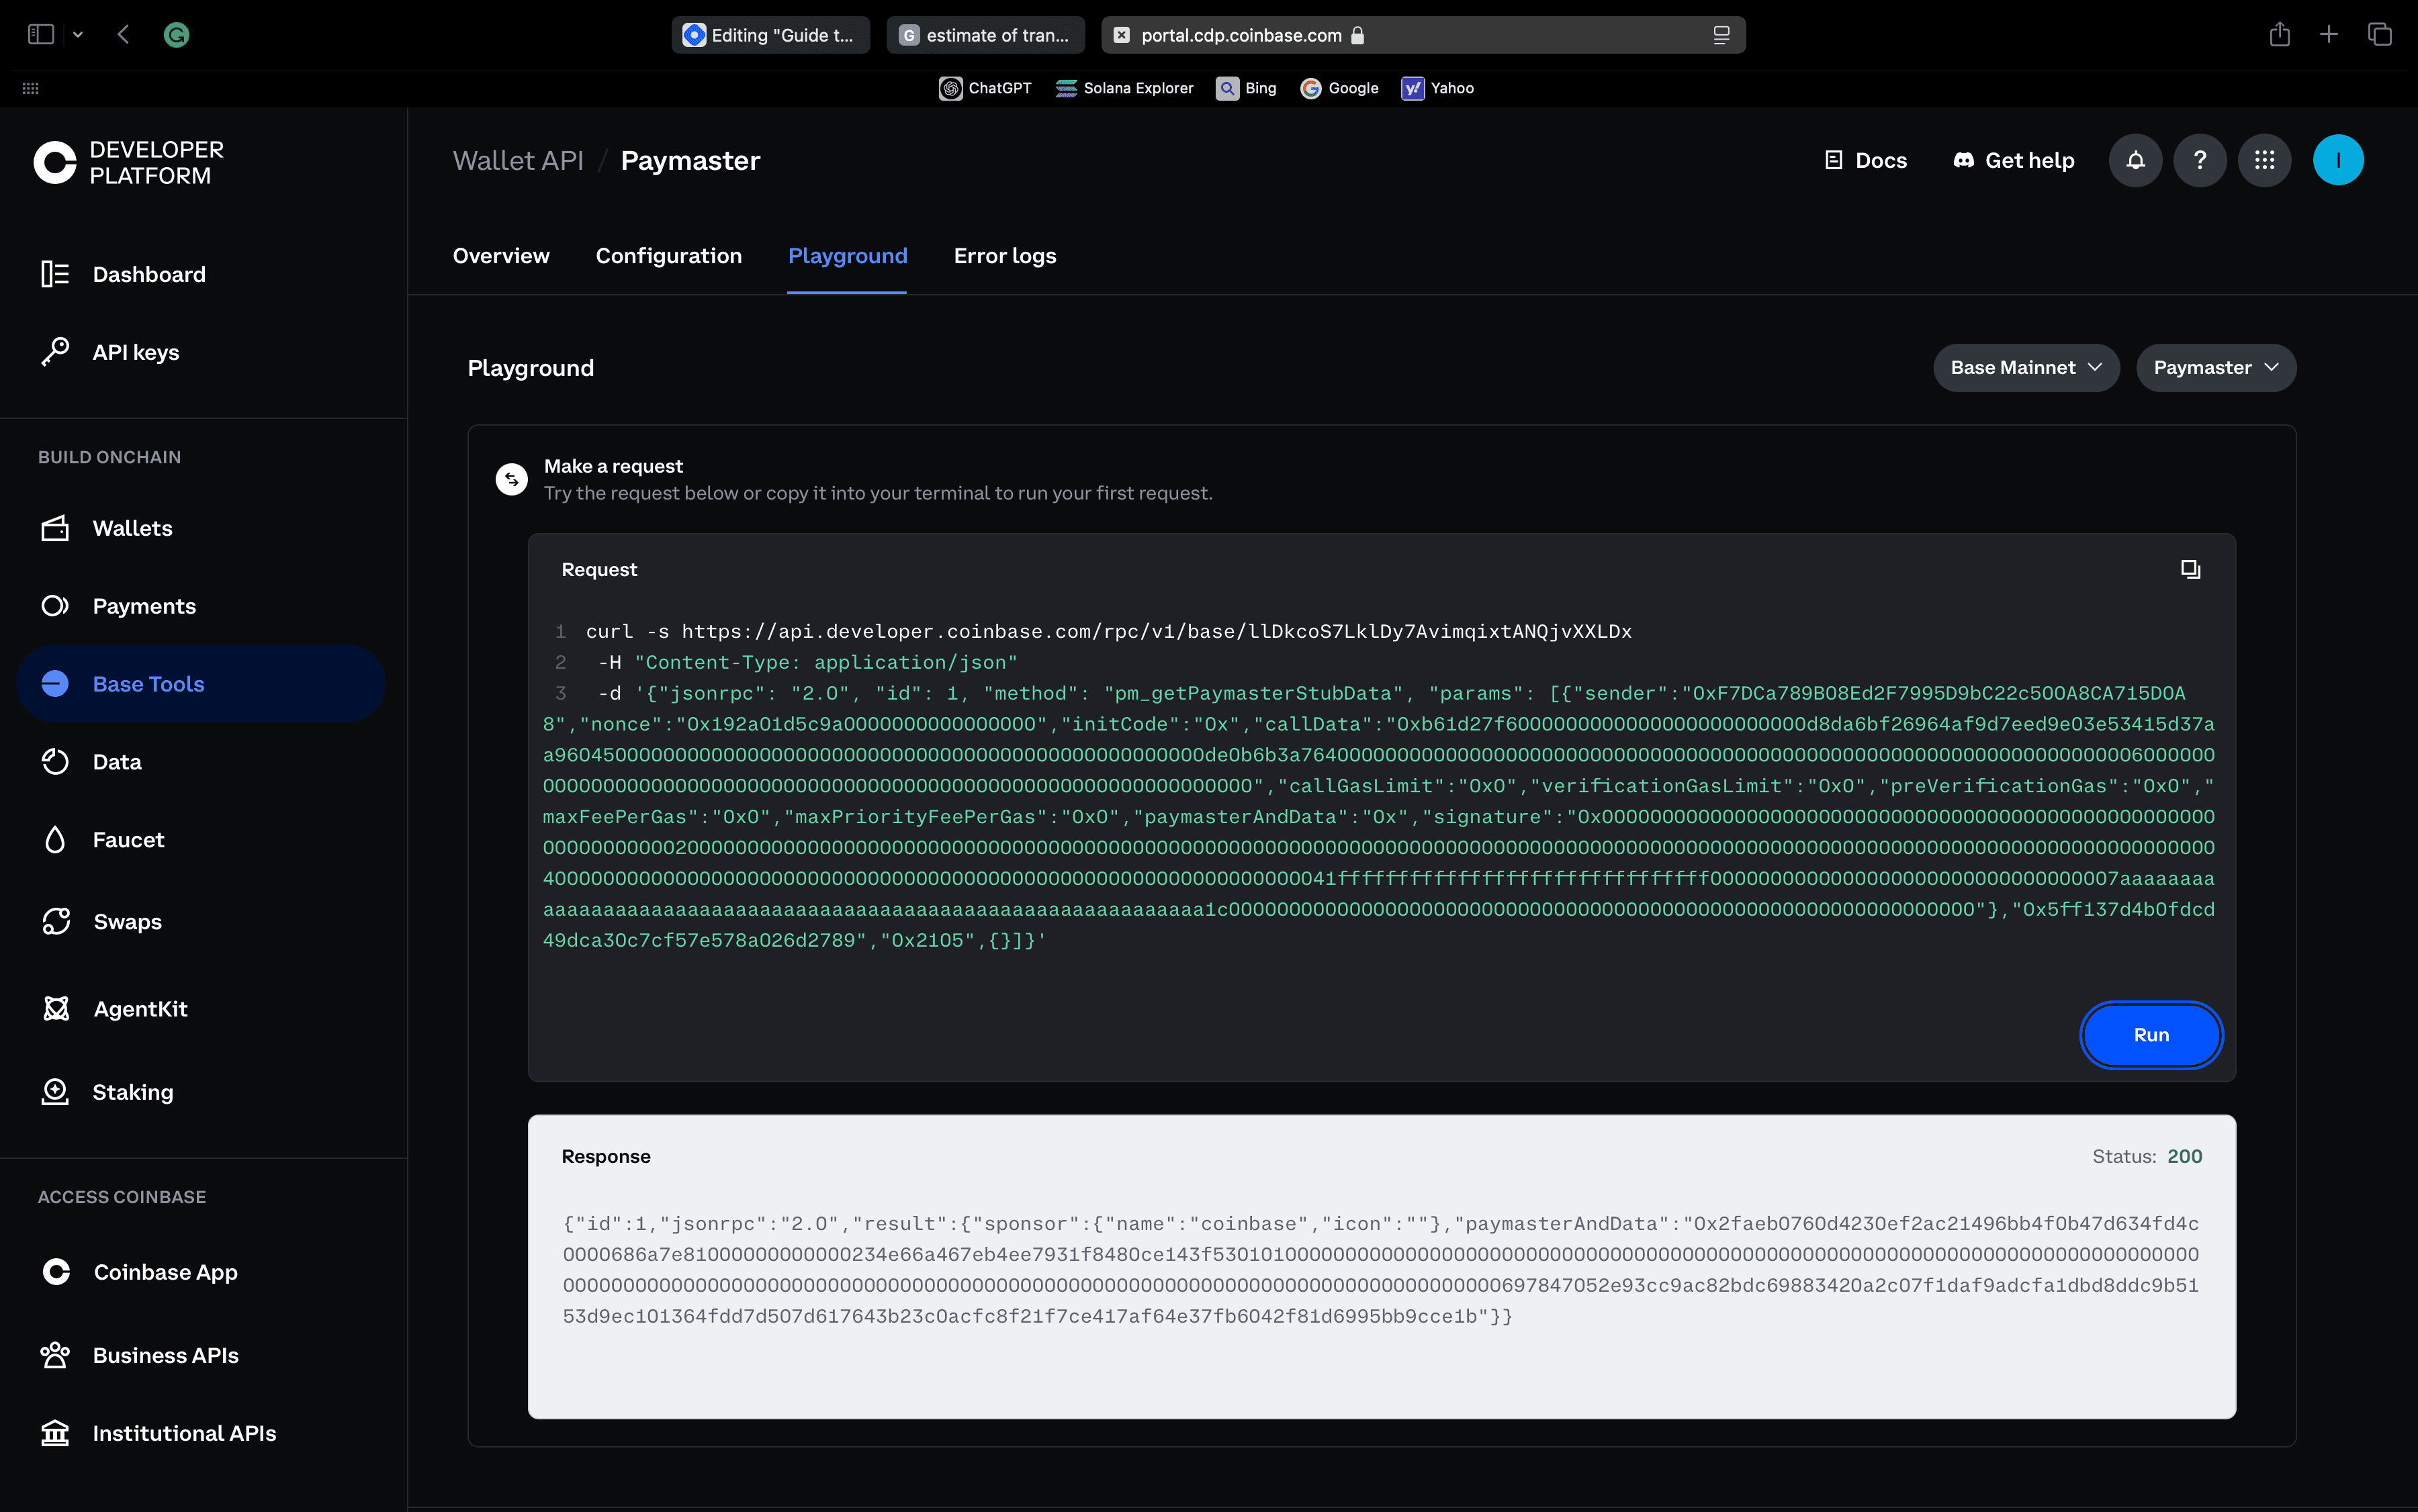The height and width of the screenshot is (1512, 2418).
Task: Click the question mark help icon
Action: 2200,160
